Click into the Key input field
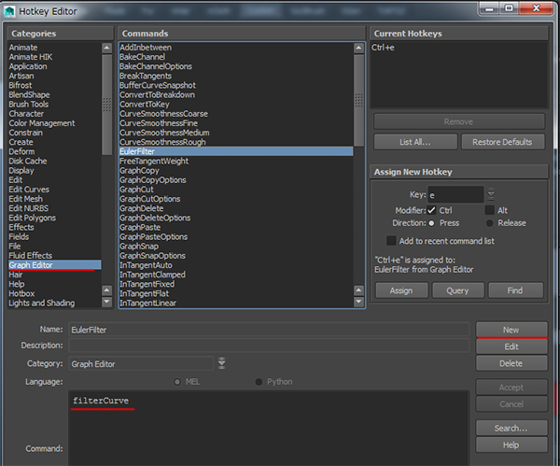The image size is (560, 466). [455, 195]
